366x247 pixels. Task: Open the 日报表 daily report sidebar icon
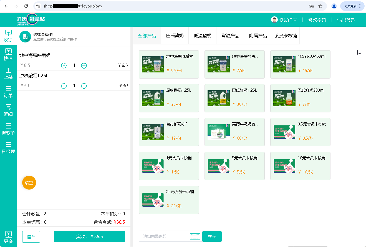click(8, 148)
